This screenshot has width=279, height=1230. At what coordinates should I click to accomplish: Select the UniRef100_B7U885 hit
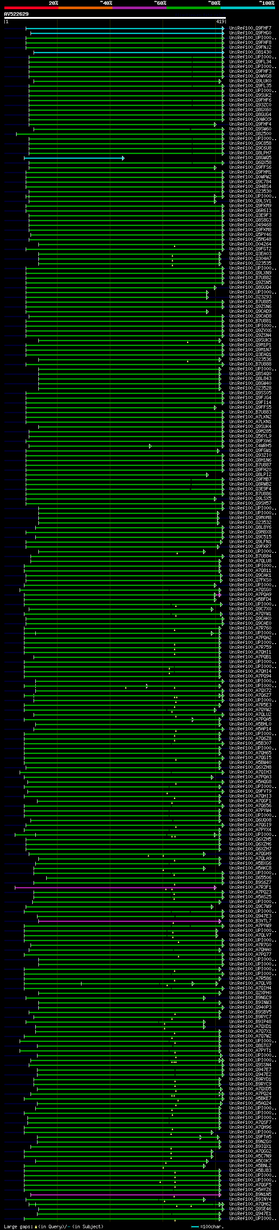pyautogui.click(x=250, y=302)
